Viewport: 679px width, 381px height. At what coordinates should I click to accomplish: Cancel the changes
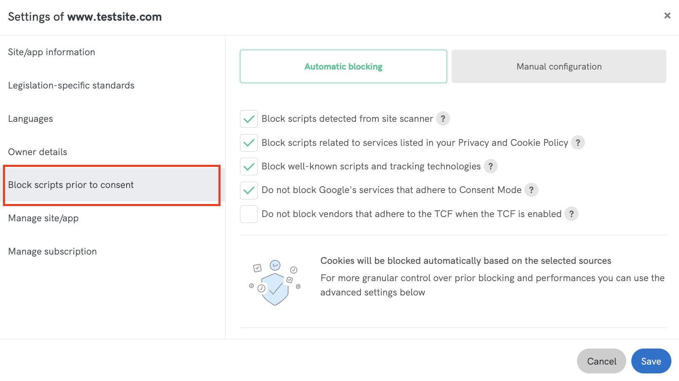tap(601, 361)
